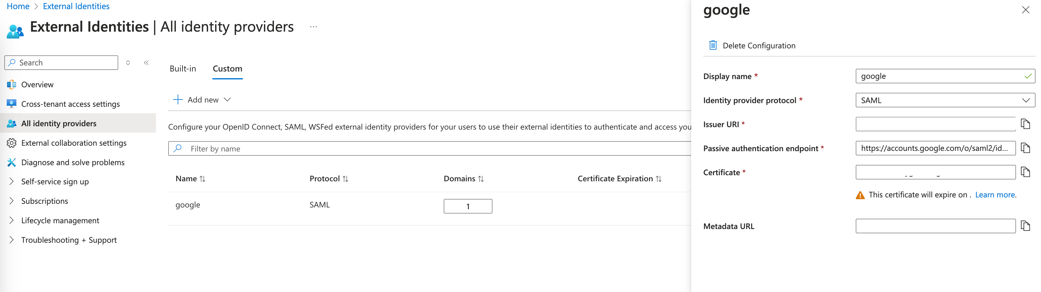Select Cross-tenant access settings menu item

tap(70, 104)
